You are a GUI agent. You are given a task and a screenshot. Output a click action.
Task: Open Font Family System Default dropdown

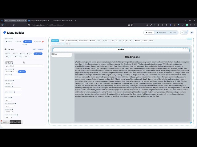pyautogui.click(x=24, y=66)
